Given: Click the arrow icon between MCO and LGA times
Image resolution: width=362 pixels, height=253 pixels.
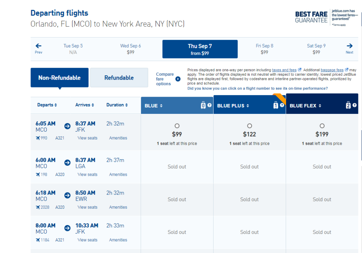Looking at the screenshot, I should tap(67, 162).
